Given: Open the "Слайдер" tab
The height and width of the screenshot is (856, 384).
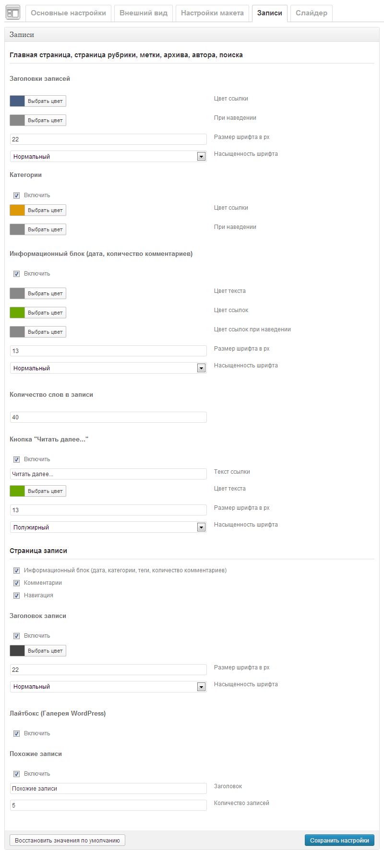Looking at the screenshot, I should (x=311, y=13).
